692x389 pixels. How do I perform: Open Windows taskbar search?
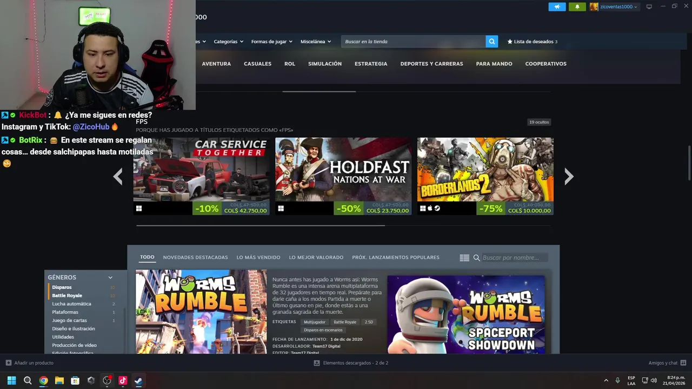tap(28, 380)
